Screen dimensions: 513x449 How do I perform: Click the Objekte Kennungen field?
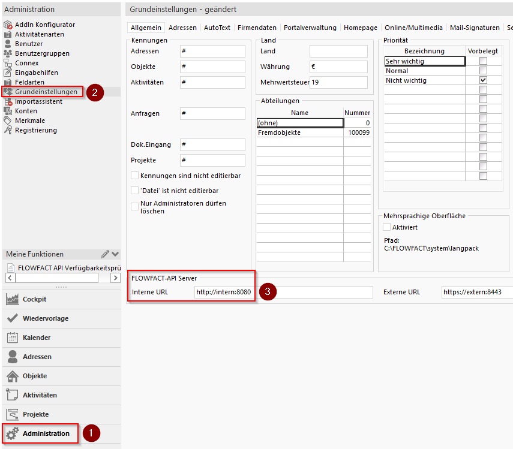click(x=212, y=67)
